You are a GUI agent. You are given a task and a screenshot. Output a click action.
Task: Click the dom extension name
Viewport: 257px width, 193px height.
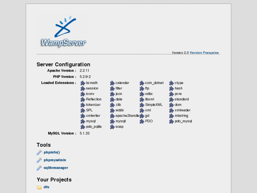[178, 104]
